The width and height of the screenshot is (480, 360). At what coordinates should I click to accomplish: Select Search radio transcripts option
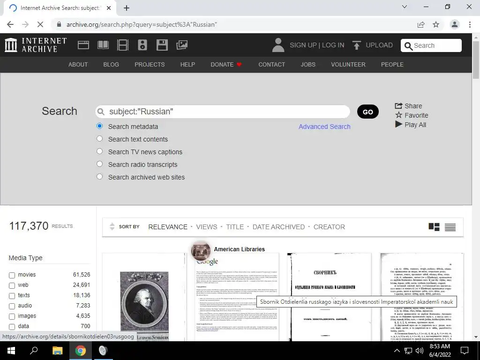99,164
